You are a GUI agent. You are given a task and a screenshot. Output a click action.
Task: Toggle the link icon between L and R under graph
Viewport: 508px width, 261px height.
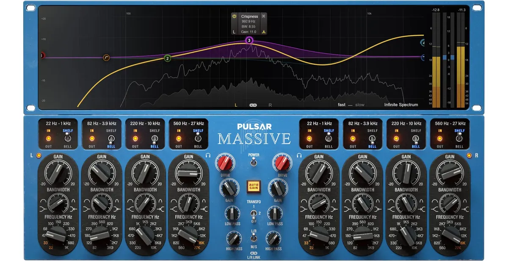(253, 105)
